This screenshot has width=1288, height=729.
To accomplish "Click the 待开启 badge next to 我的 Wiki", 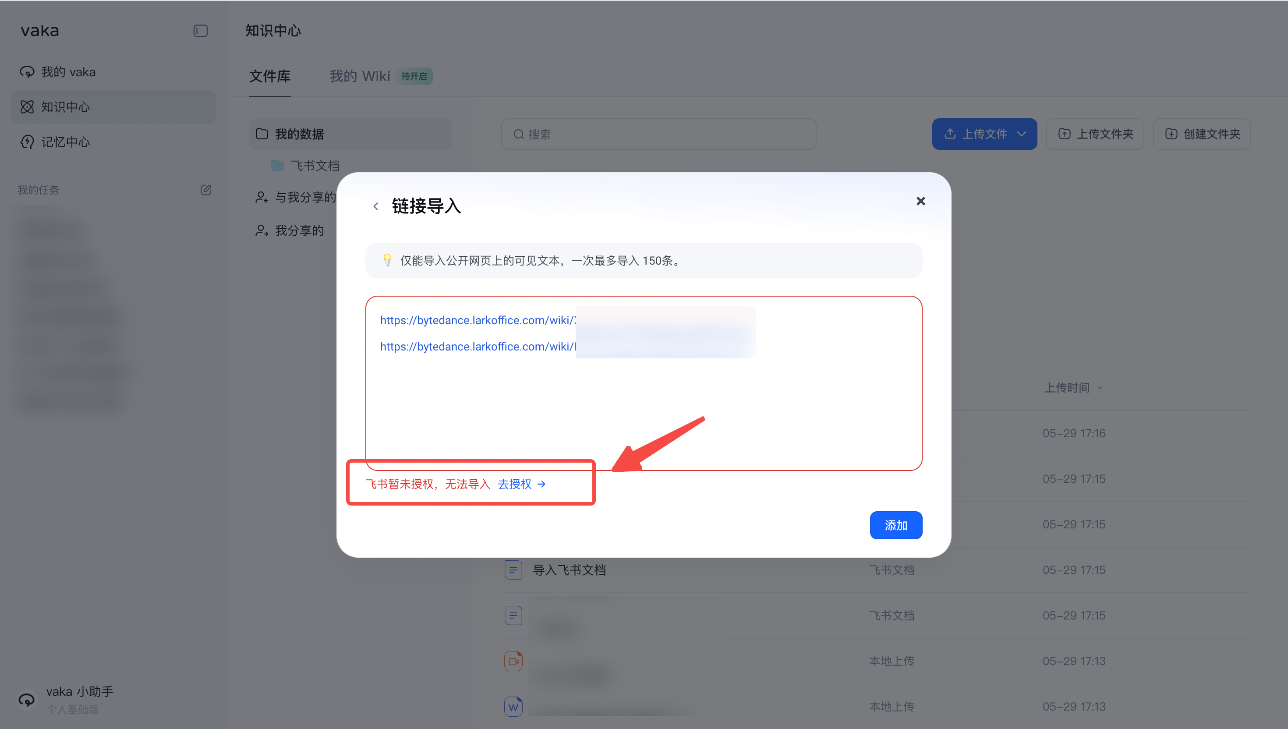I will [x=414, y=76].
